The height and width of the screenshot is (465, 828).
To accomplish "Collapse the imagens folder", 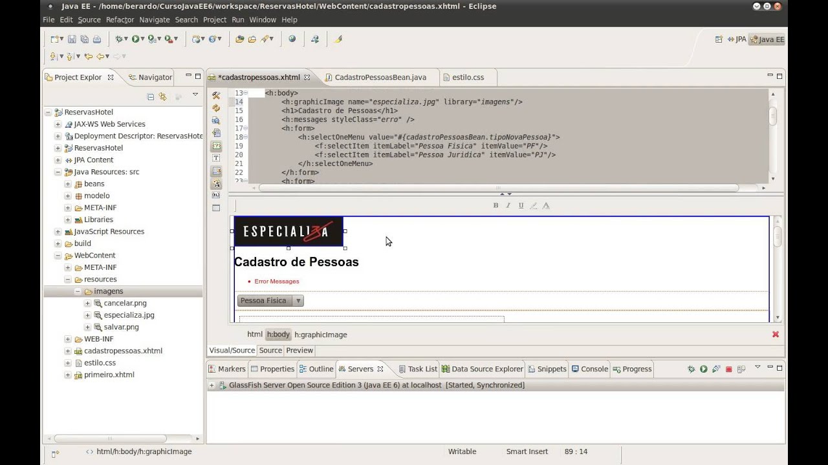I will tap(78, 291).
